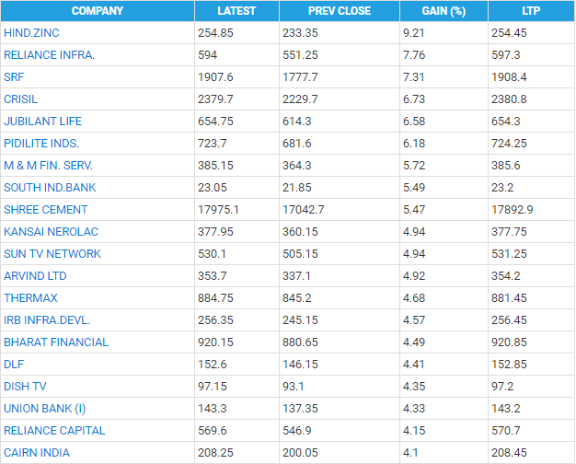Select the CRISIL company link
The image size is (576, 464).
(21, 99)
